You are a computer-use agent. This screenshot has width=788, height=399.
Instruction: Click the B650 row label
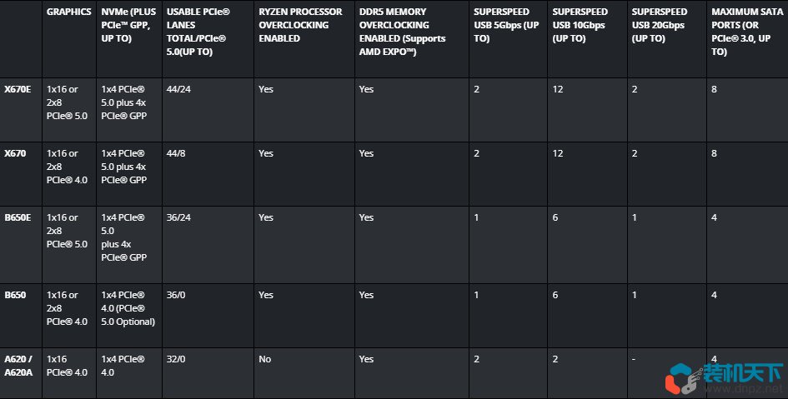(13, 295)
